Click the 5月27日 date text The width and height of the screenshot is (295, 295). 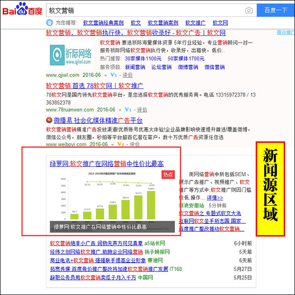[x=243, y=269]
